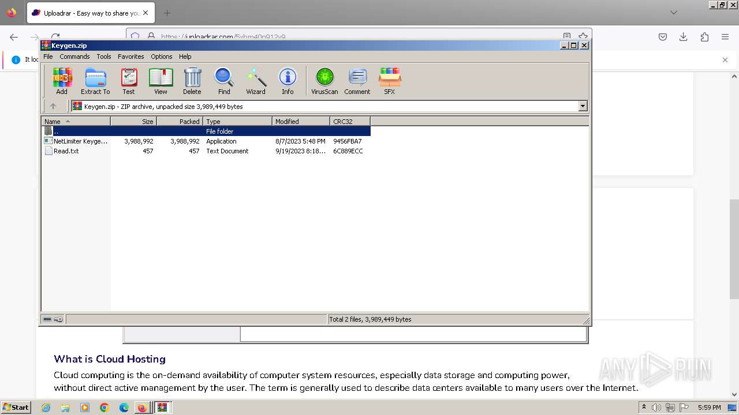739x415 pixels.
Task: Sort by Type column header
Action: click(237, 121)
